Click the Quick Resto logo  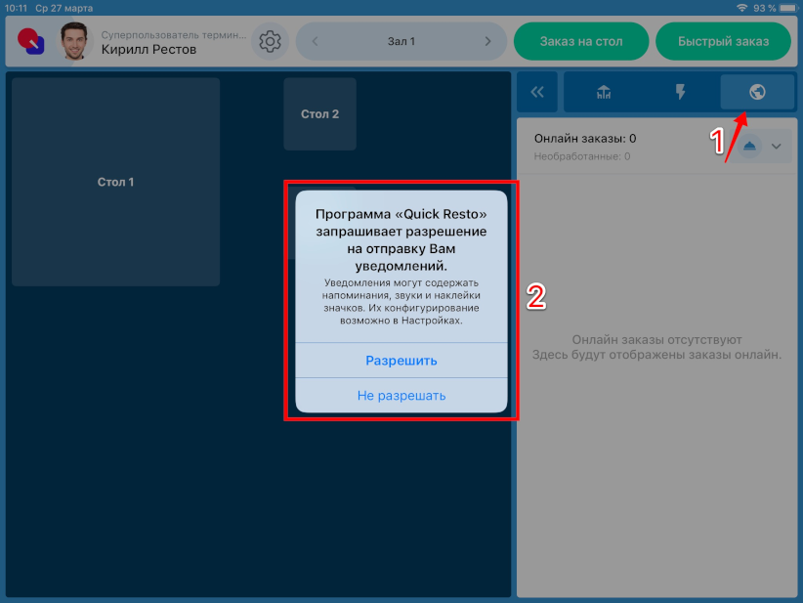(x=30, y=41)
